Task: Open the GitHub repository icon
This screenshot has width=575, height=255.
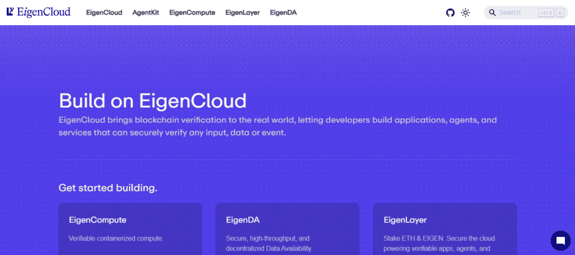Action: pyautogui.click(x=450, y=12)
